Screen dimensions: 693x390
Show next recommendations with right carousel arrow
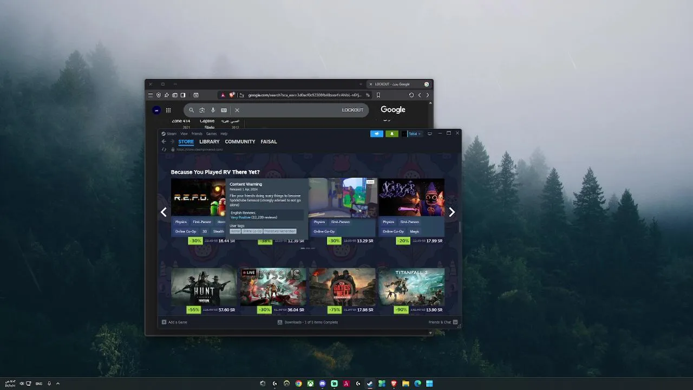[x=452, y=212]
